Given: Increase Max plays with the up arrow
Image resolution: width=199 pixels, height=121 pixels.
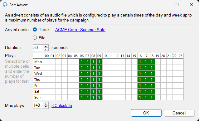Looking at the screenshot, I should tap(46, 104).
